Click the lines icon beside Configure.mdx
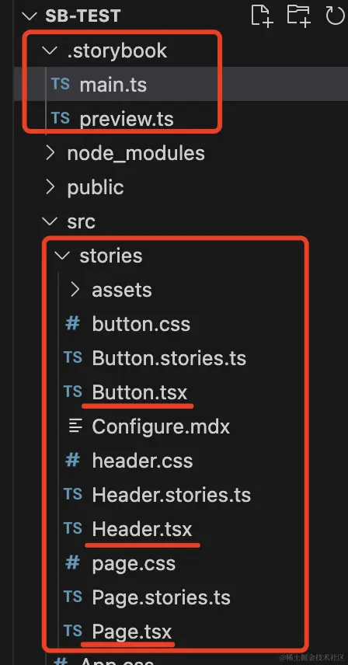The height and width of the screenshot is (665, 348). tap(75, 427)
